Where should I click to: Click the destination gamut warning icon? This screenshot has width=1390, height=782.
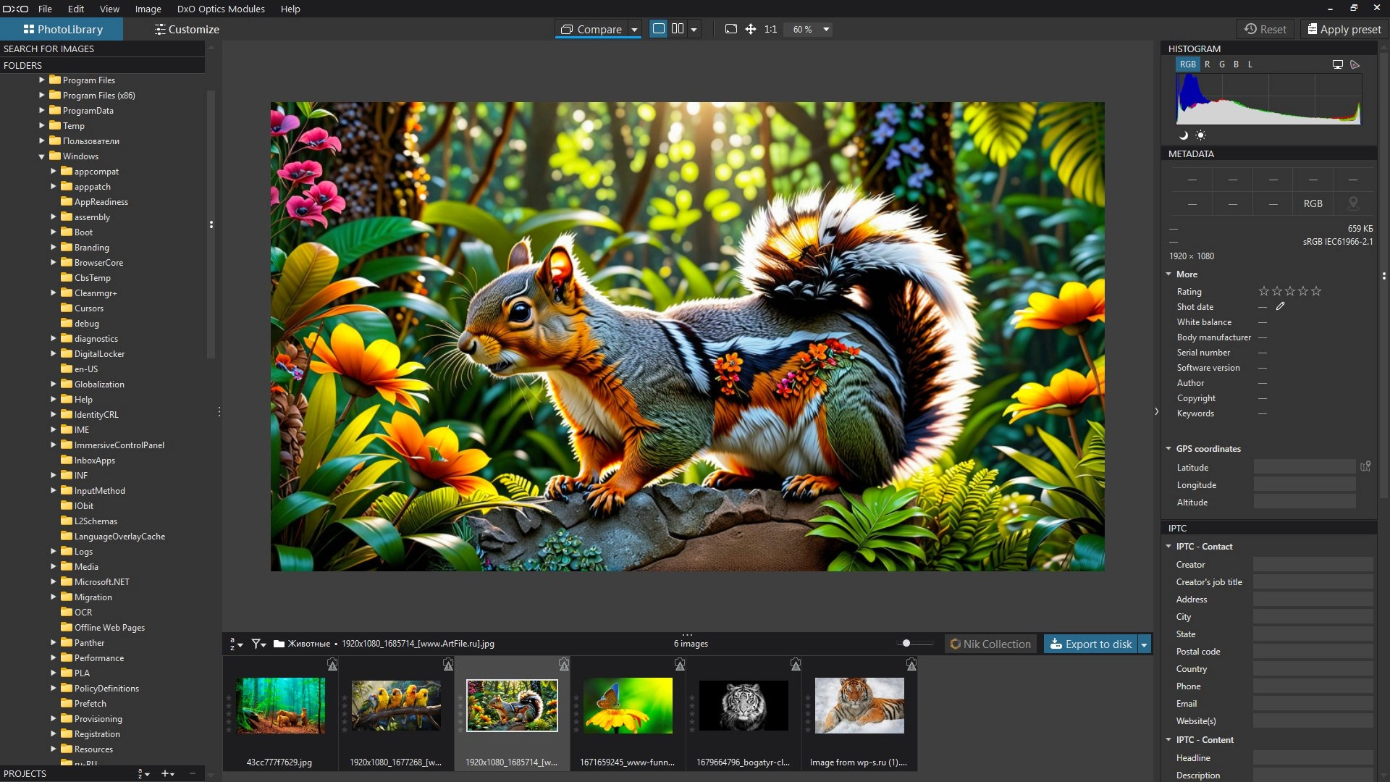click(1355, 64)
